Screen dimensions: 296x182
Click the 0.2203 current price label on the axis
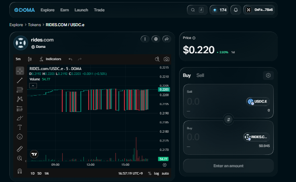pyautogui.click(x=164, y=89)
